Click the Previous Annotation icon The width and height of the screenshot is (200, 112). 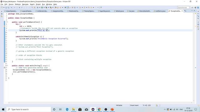84,7
